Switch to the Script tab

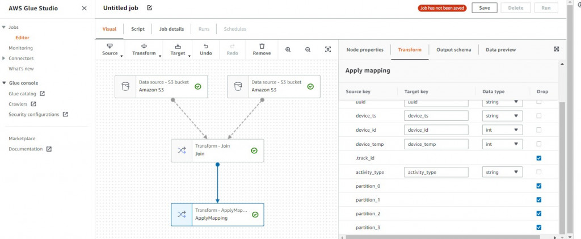tap(138, 29)
